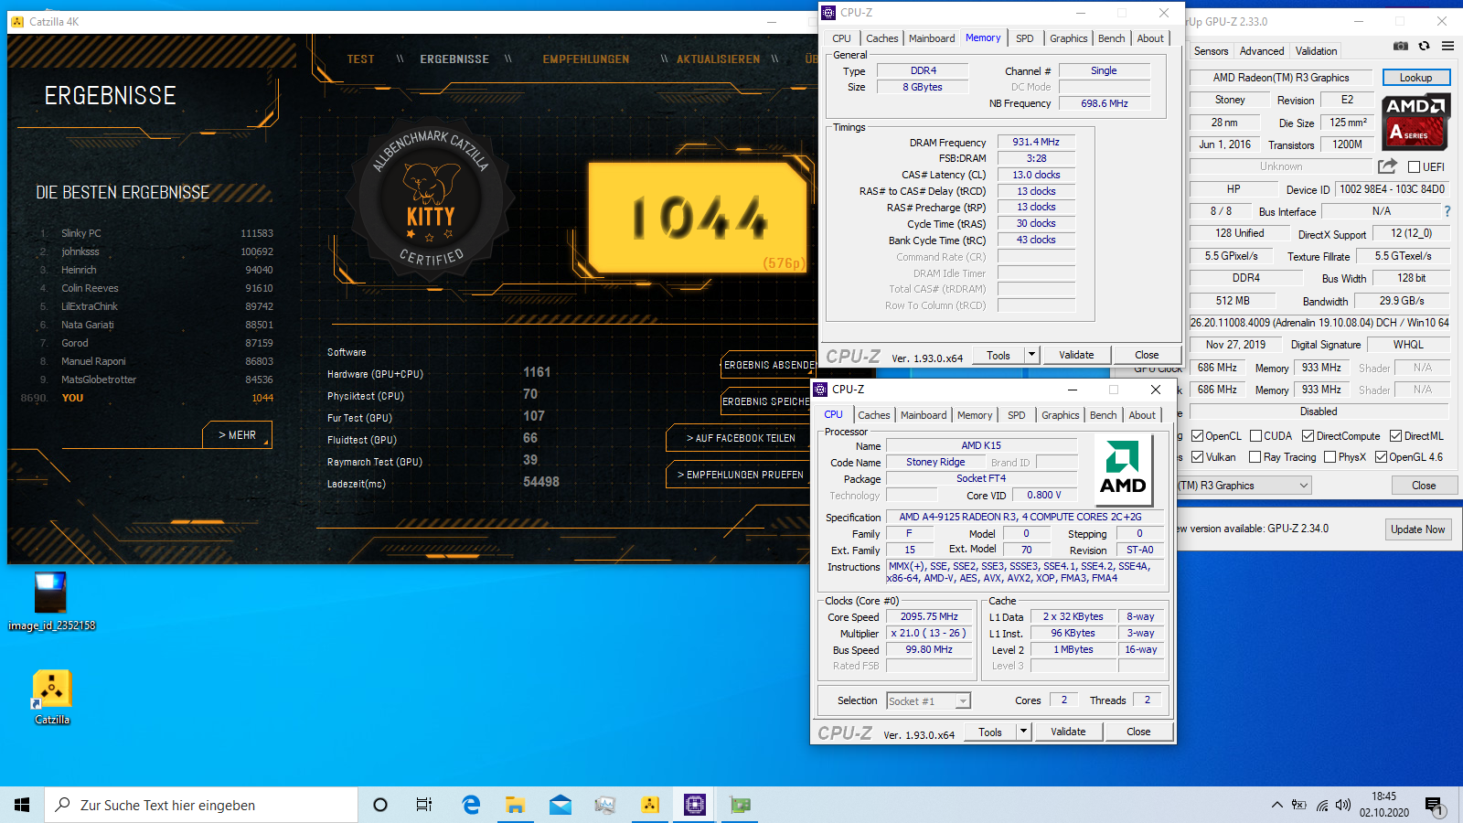Launch Microsoft Edge from taskbar

471,805
